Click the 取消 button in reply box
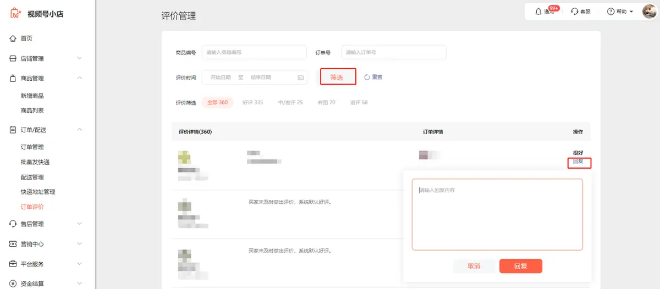Image resolution: width=660 pixels, height=289 pixels. [474, 266]
